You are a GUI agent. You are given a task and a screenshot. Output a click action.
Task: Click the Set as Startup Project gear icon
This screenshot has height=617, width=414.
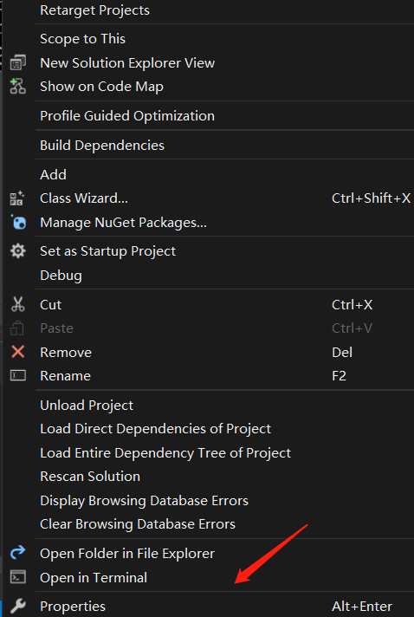pos(17,251)
